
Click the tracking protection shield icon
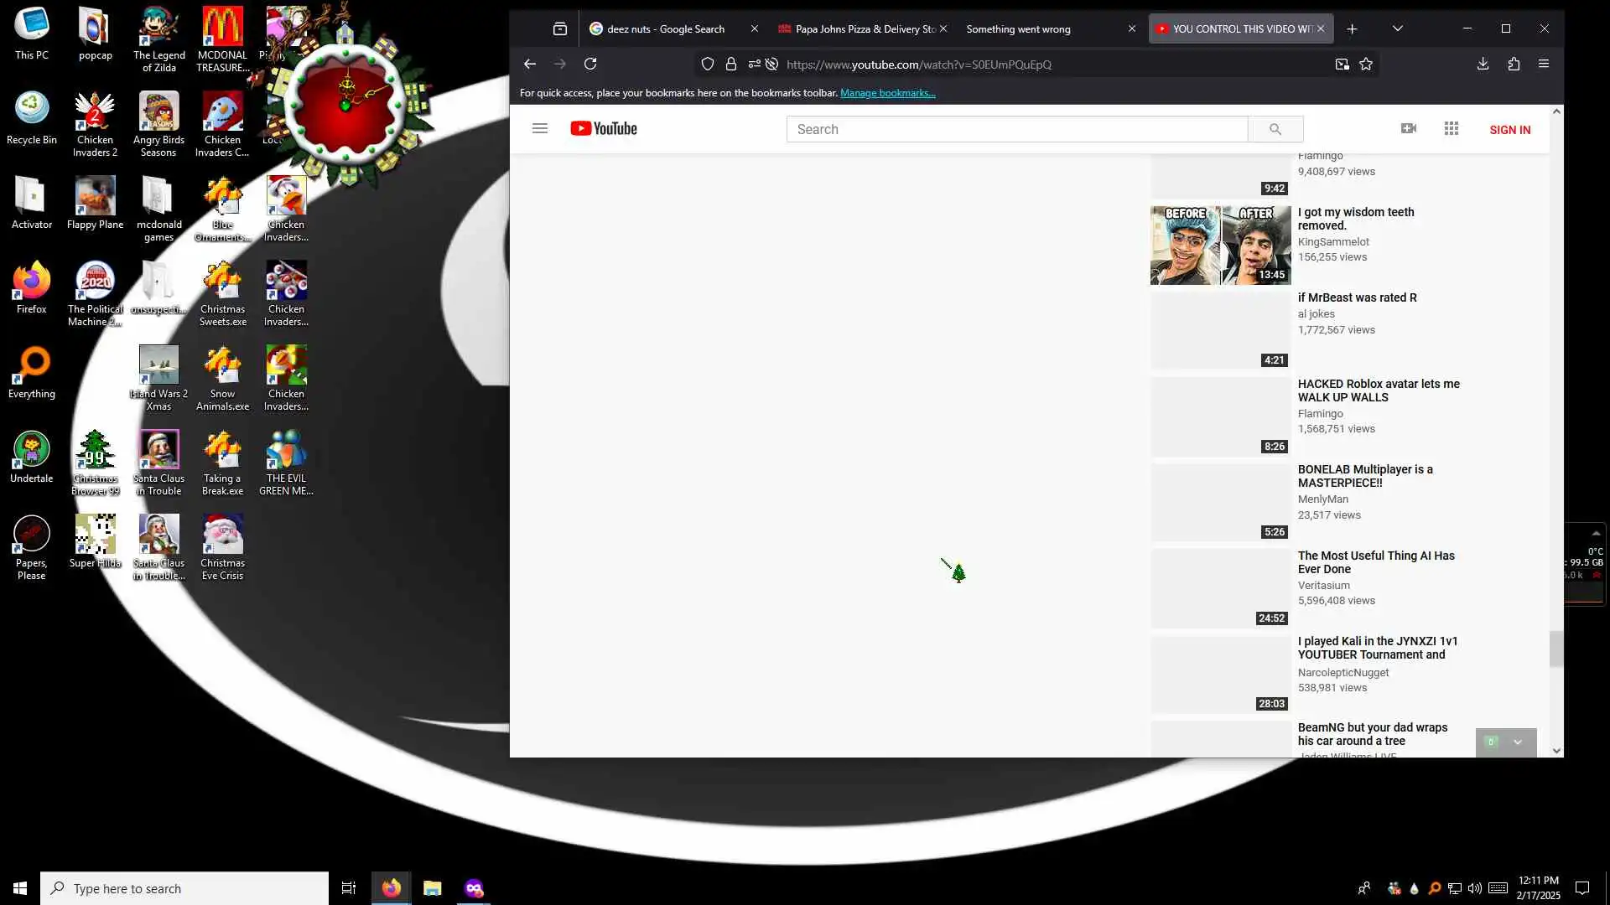708,64
